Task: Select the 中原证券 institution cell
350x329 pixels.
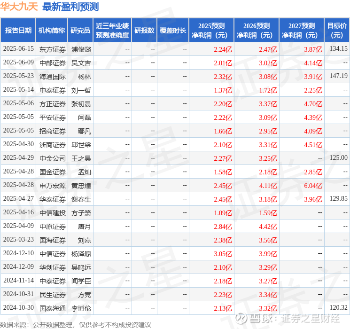Action: pyautogui.click(x=53, y=227)
